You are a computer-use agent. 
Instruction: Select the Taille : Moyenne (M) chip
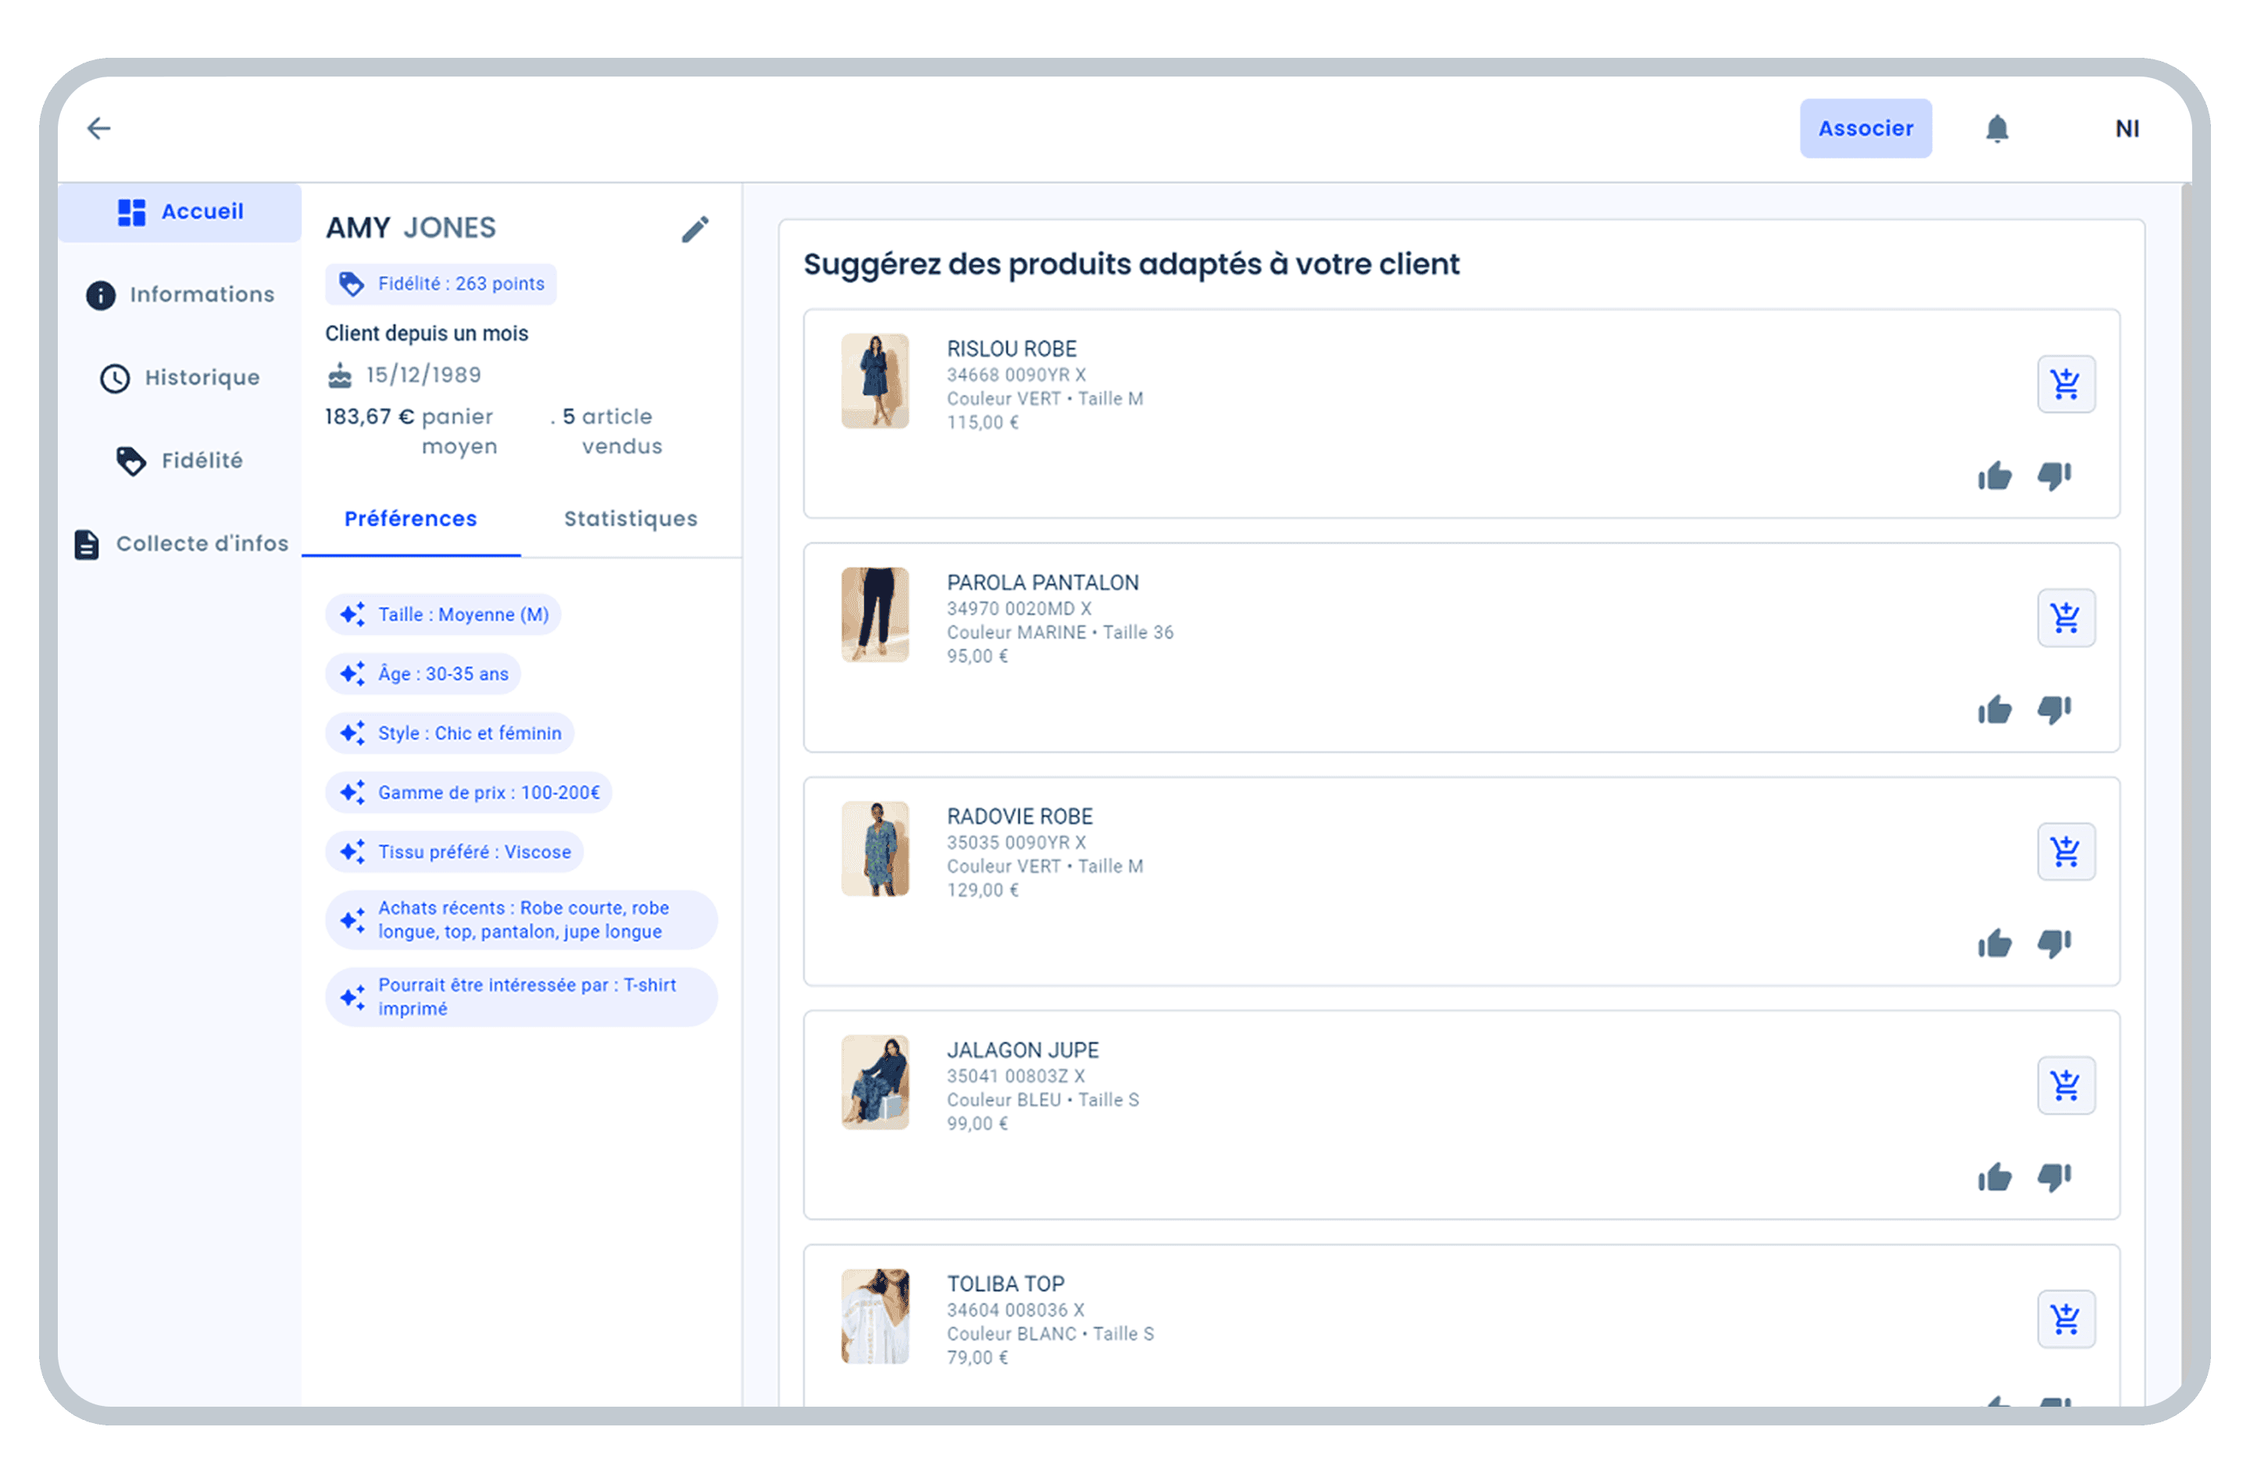[x=443, y=614]
